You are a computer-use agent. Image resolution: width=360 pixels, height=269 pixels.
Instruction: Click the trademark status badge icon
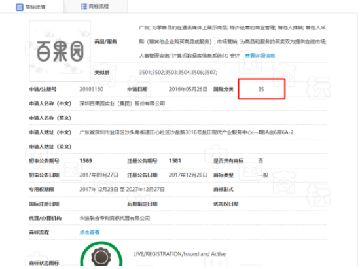101,255
